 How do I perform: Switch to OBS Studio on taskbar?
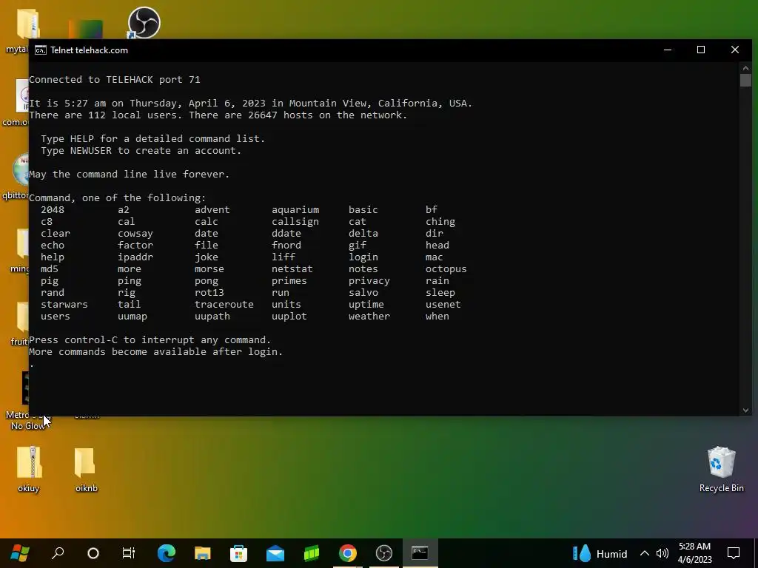384,553
